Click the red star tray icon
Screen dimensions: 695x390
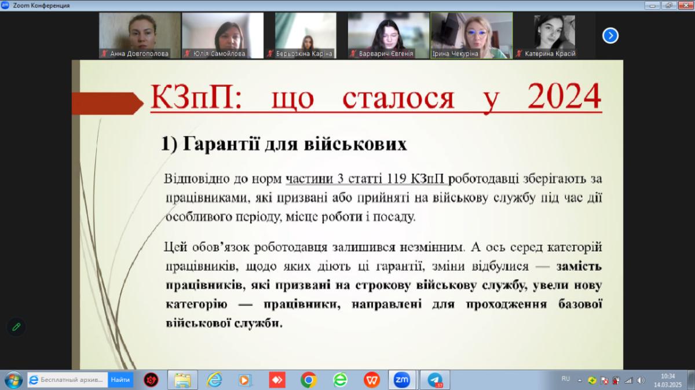[617, 380]
